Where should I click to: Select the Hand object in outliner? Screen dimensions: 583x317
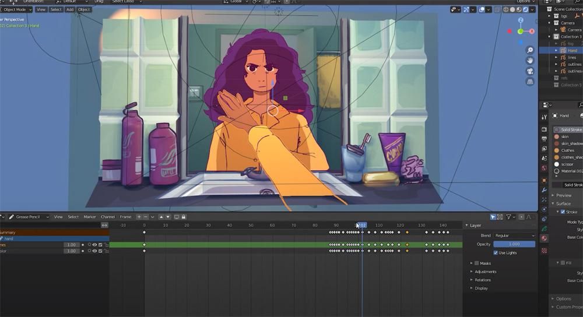click(572, 51)
